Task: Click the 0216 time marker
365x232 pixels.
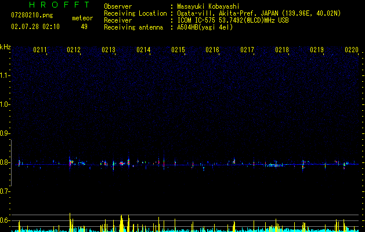Action: click(212, 50)
